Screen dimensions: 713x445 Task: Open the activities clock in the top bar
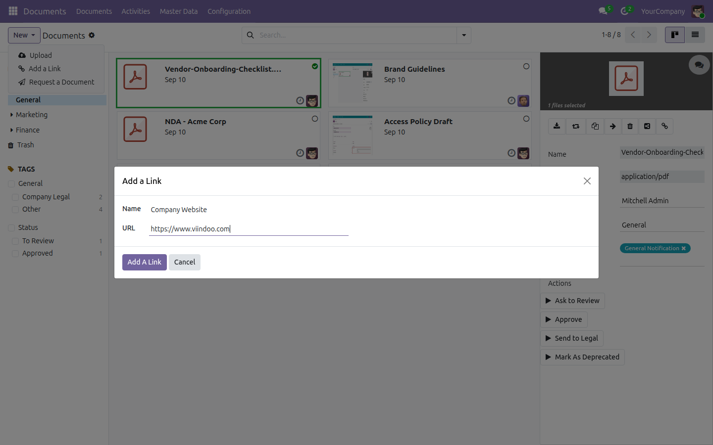(625, 11)
